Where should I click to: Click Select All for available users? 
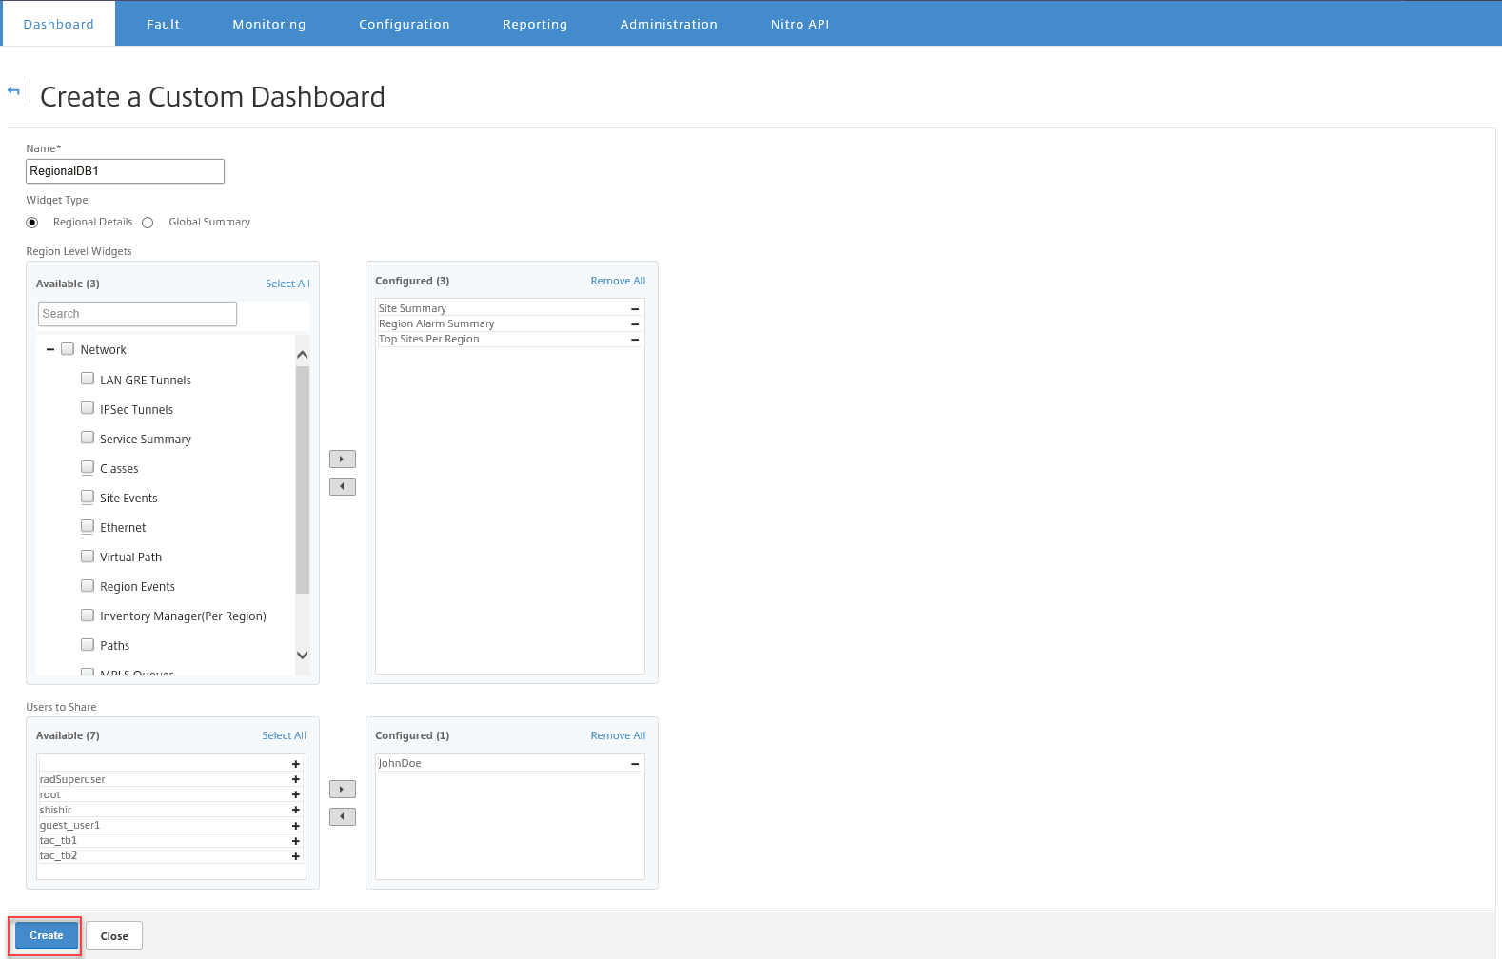click(x=284, y=735)
